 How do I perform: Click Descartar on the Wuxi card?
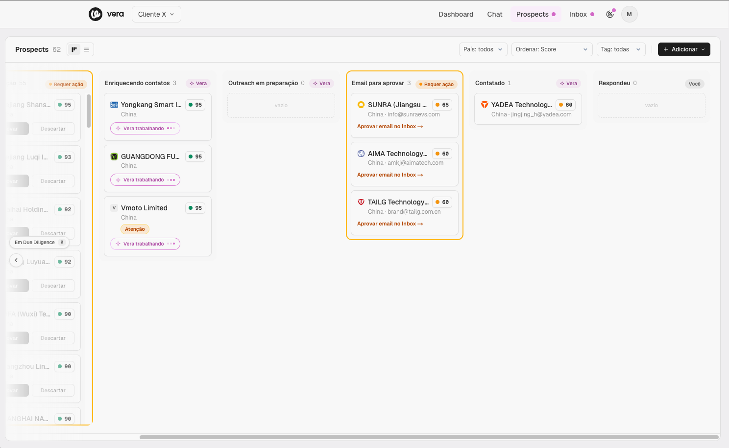pyautogui.click(x=53, y=338)
